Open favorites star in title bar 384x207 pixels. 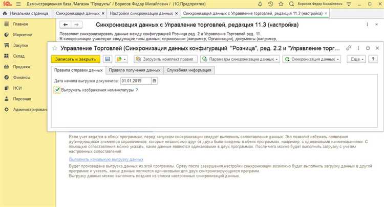point(281,4)
